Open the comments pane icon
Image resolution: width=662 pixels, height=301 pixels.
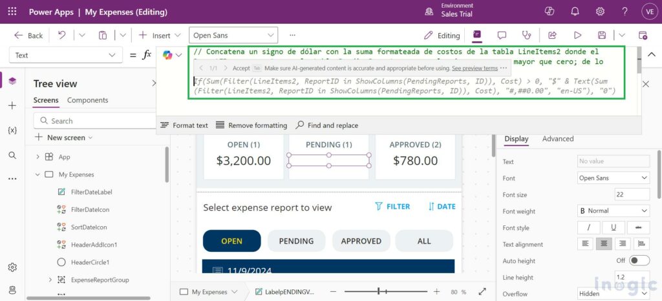(x=502, y=36)
